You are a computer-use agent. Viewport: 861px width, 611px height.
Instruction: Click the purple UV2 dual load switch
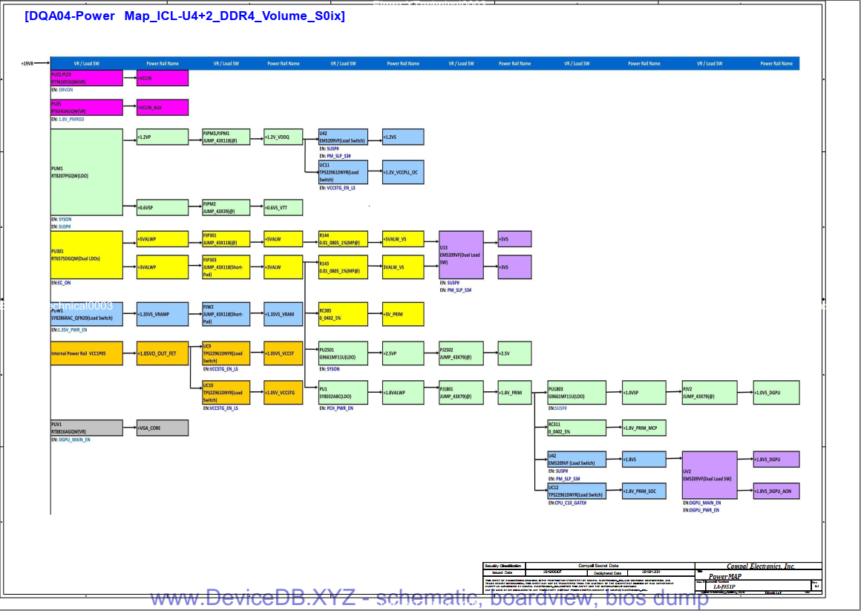tap(709, 474)
